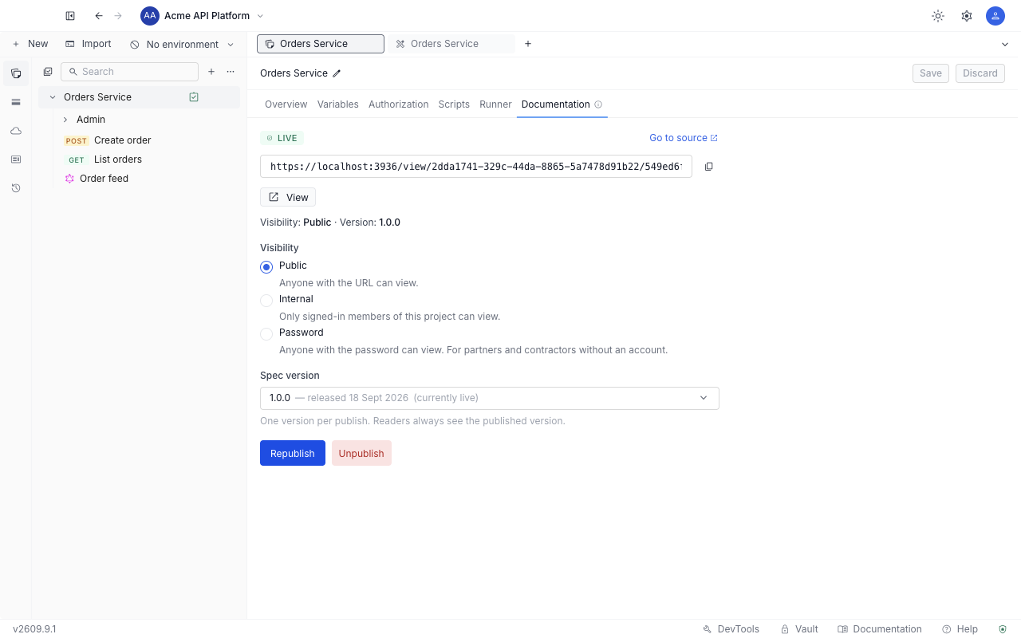Open user profile avatar
Viewport: 1021px width, 638px height.
point(995,16)
